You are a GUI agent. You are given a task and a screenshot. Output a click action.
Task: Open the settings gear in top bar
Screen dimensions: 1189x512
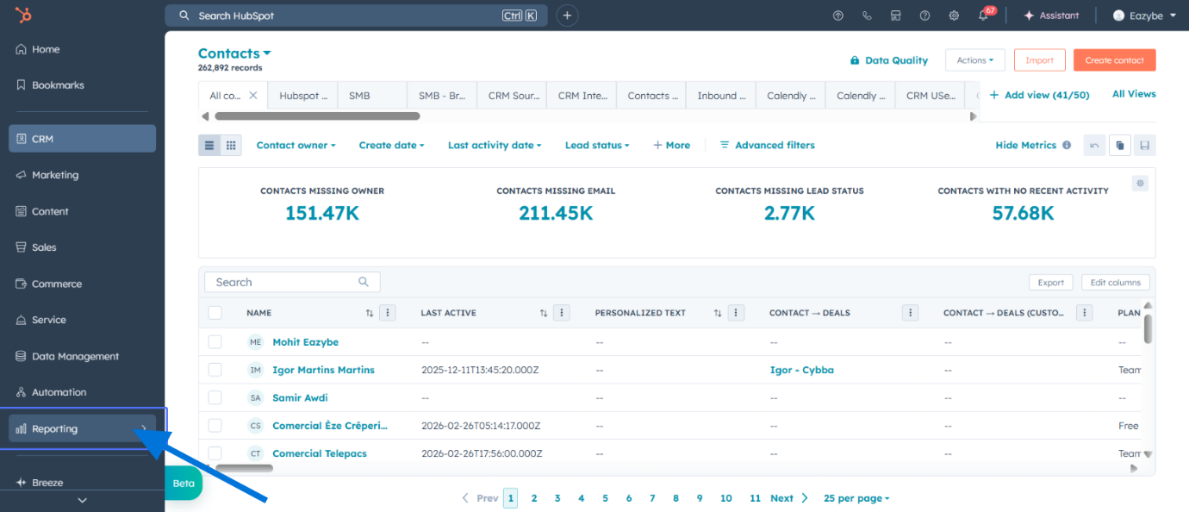[954, 16]
